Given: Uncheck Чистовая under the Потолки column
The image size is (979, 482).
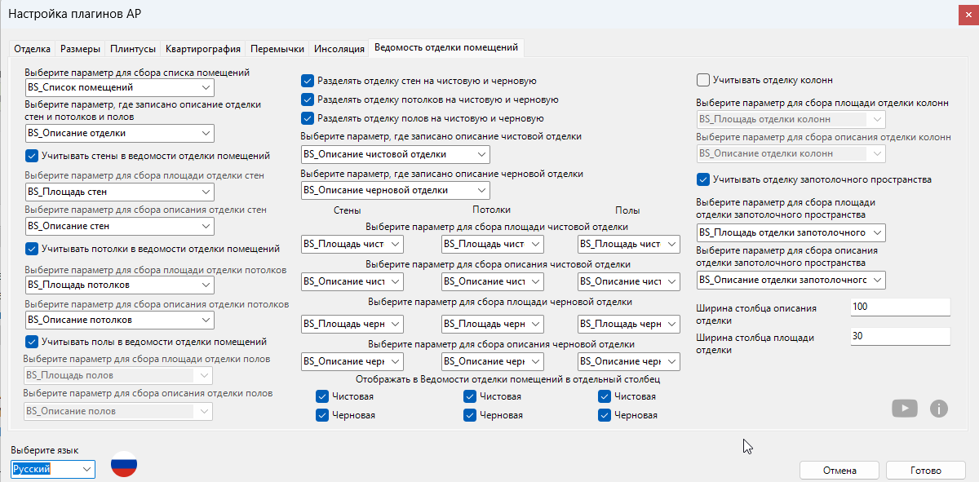Looking at the screenshot, I should coord(470,396).
